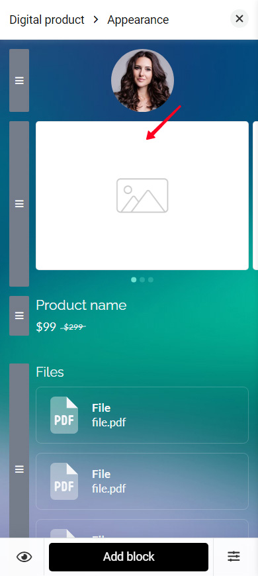Click the second file's PDF icon

coord(64,481)
